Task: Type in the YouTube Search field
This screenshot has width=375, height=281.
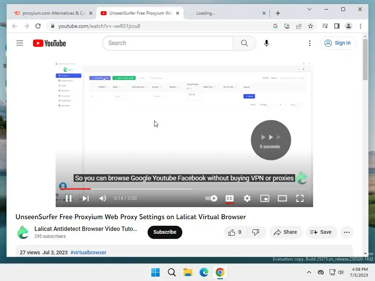Action: 168,43
